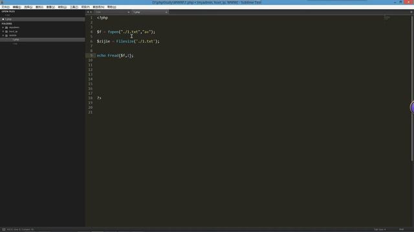Viewport: 414px width, 232px height.
Task: Click the '<?php' opening tag on line 1
Action: tap(102, 17)
